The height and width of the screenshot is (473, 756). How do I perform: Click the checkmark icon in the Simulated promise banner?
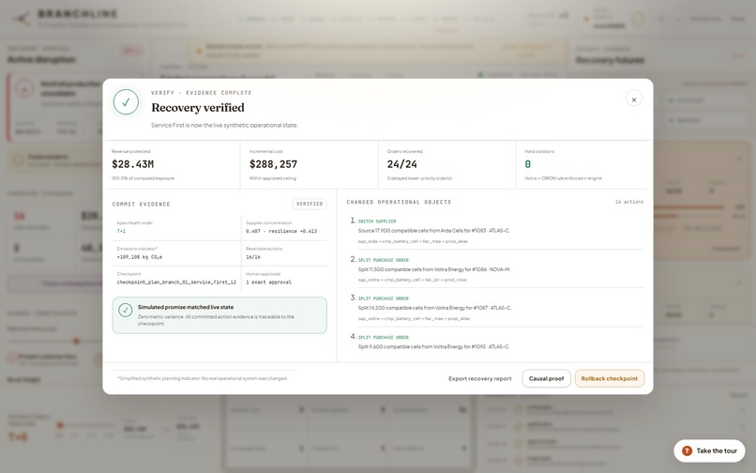126,310
